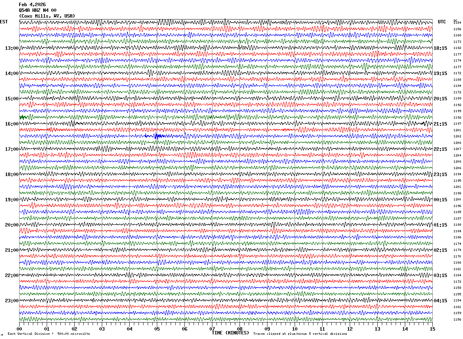Click the DC offset value 1200

coord(457,200)
